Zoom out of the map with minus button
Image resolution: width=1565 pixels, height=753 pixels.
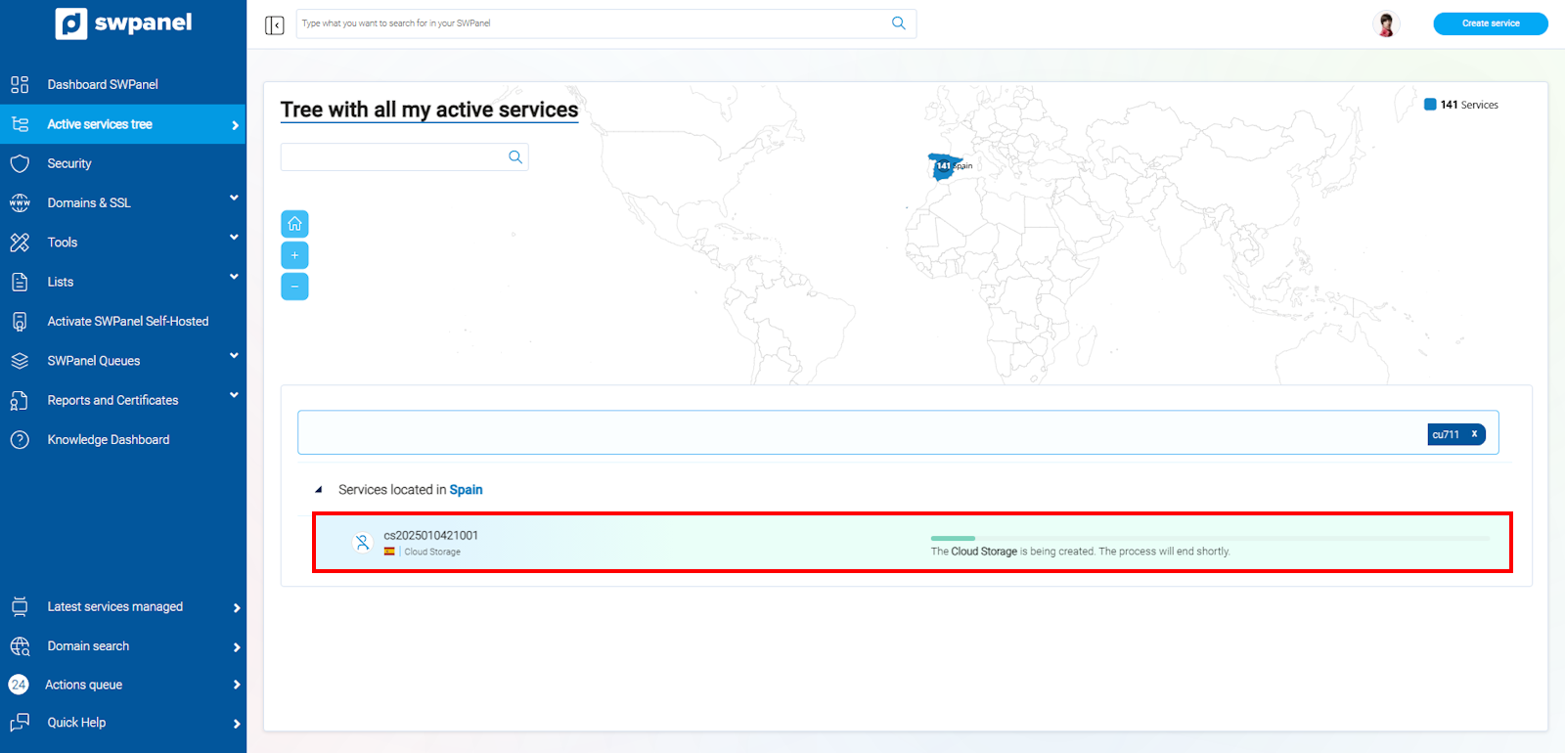pyautogui.click(x=294, y=287)
